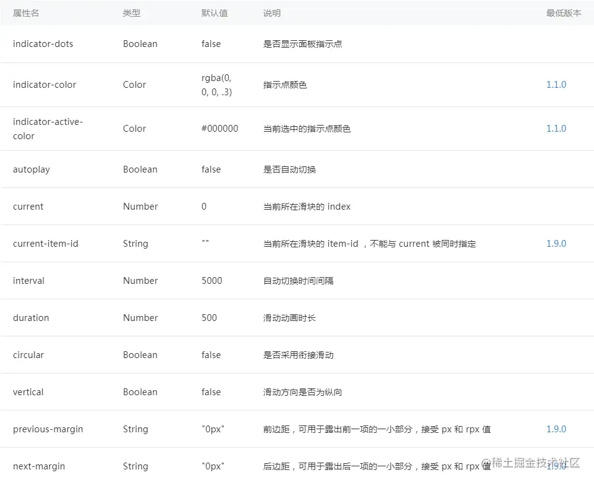
Task: Select the indicator-dots property name
Action: [43, 44]
